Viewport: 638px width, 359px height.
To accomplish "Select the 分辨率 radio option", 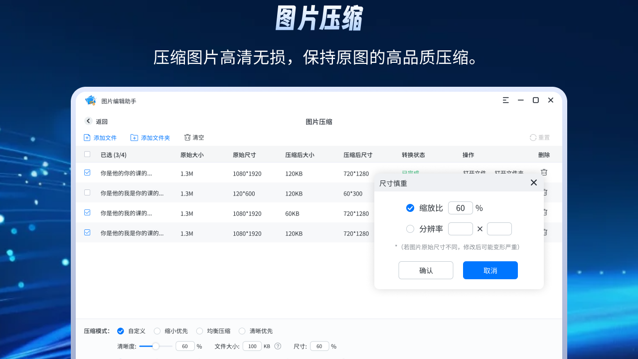I will pos(410,229).
